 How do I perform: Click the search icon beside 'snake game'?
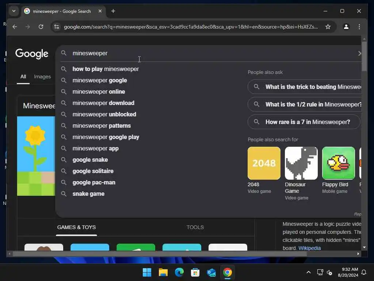click(x=64, y=194)
